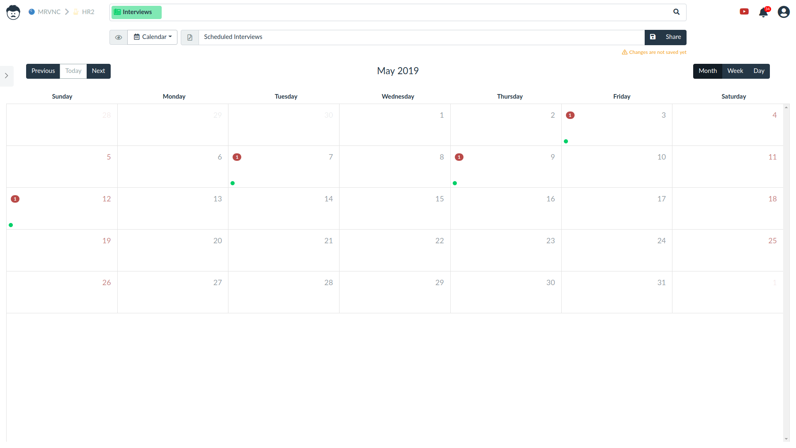Click the save disk icon
The height and width of the screenshot is (448, 796).
coord(653,37)
